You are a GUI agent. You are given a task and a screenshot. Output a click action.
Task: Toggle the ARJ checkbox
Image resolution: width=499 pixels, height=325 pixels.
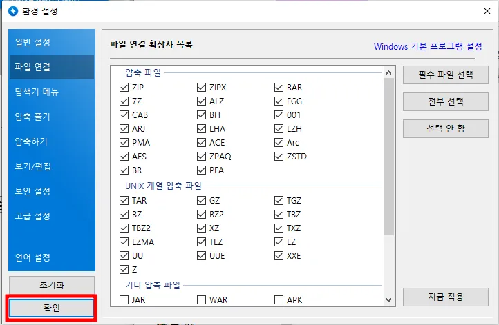(124, 128)
